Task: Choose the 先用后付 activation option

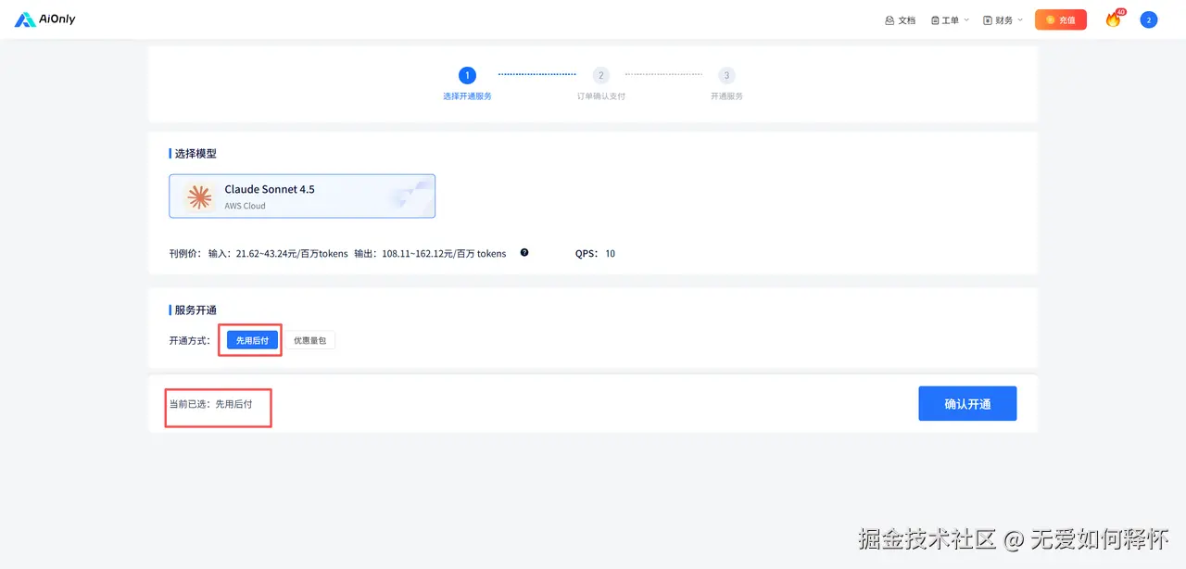Action: tap(252, 340)
